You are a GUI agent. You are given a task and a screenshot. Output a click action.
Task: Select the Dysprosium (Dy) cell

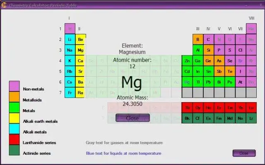[198, 108]
